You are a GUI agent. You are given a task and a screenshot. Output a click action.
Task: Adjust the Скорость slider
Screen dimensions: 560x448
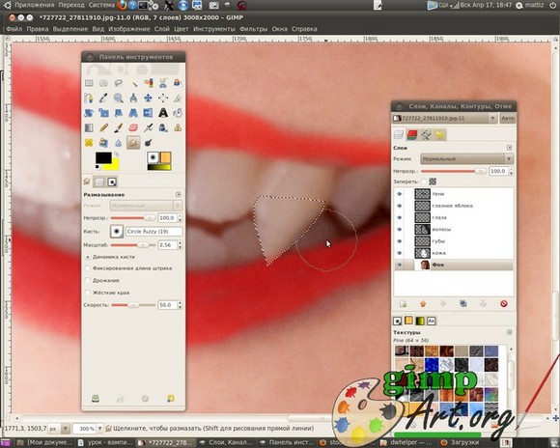tap(133, 305)
